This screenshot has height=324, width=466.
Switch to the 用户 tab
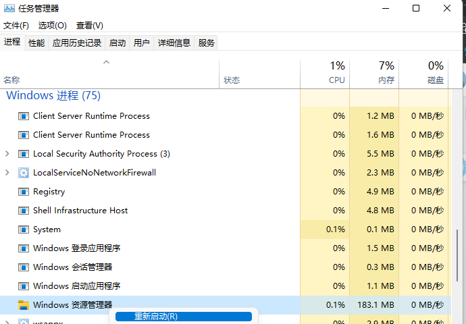tap(141, 43)
